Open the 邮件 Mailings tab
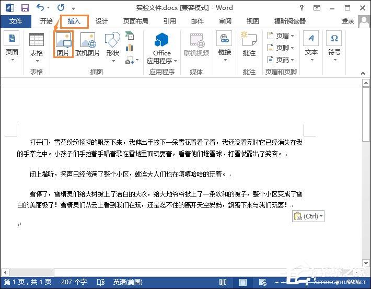 (x=198, y=21)
